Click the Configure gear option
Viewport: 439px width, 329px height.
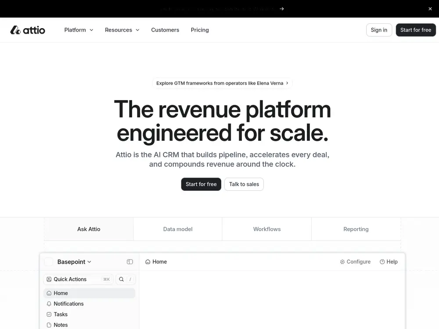point(355,262)
